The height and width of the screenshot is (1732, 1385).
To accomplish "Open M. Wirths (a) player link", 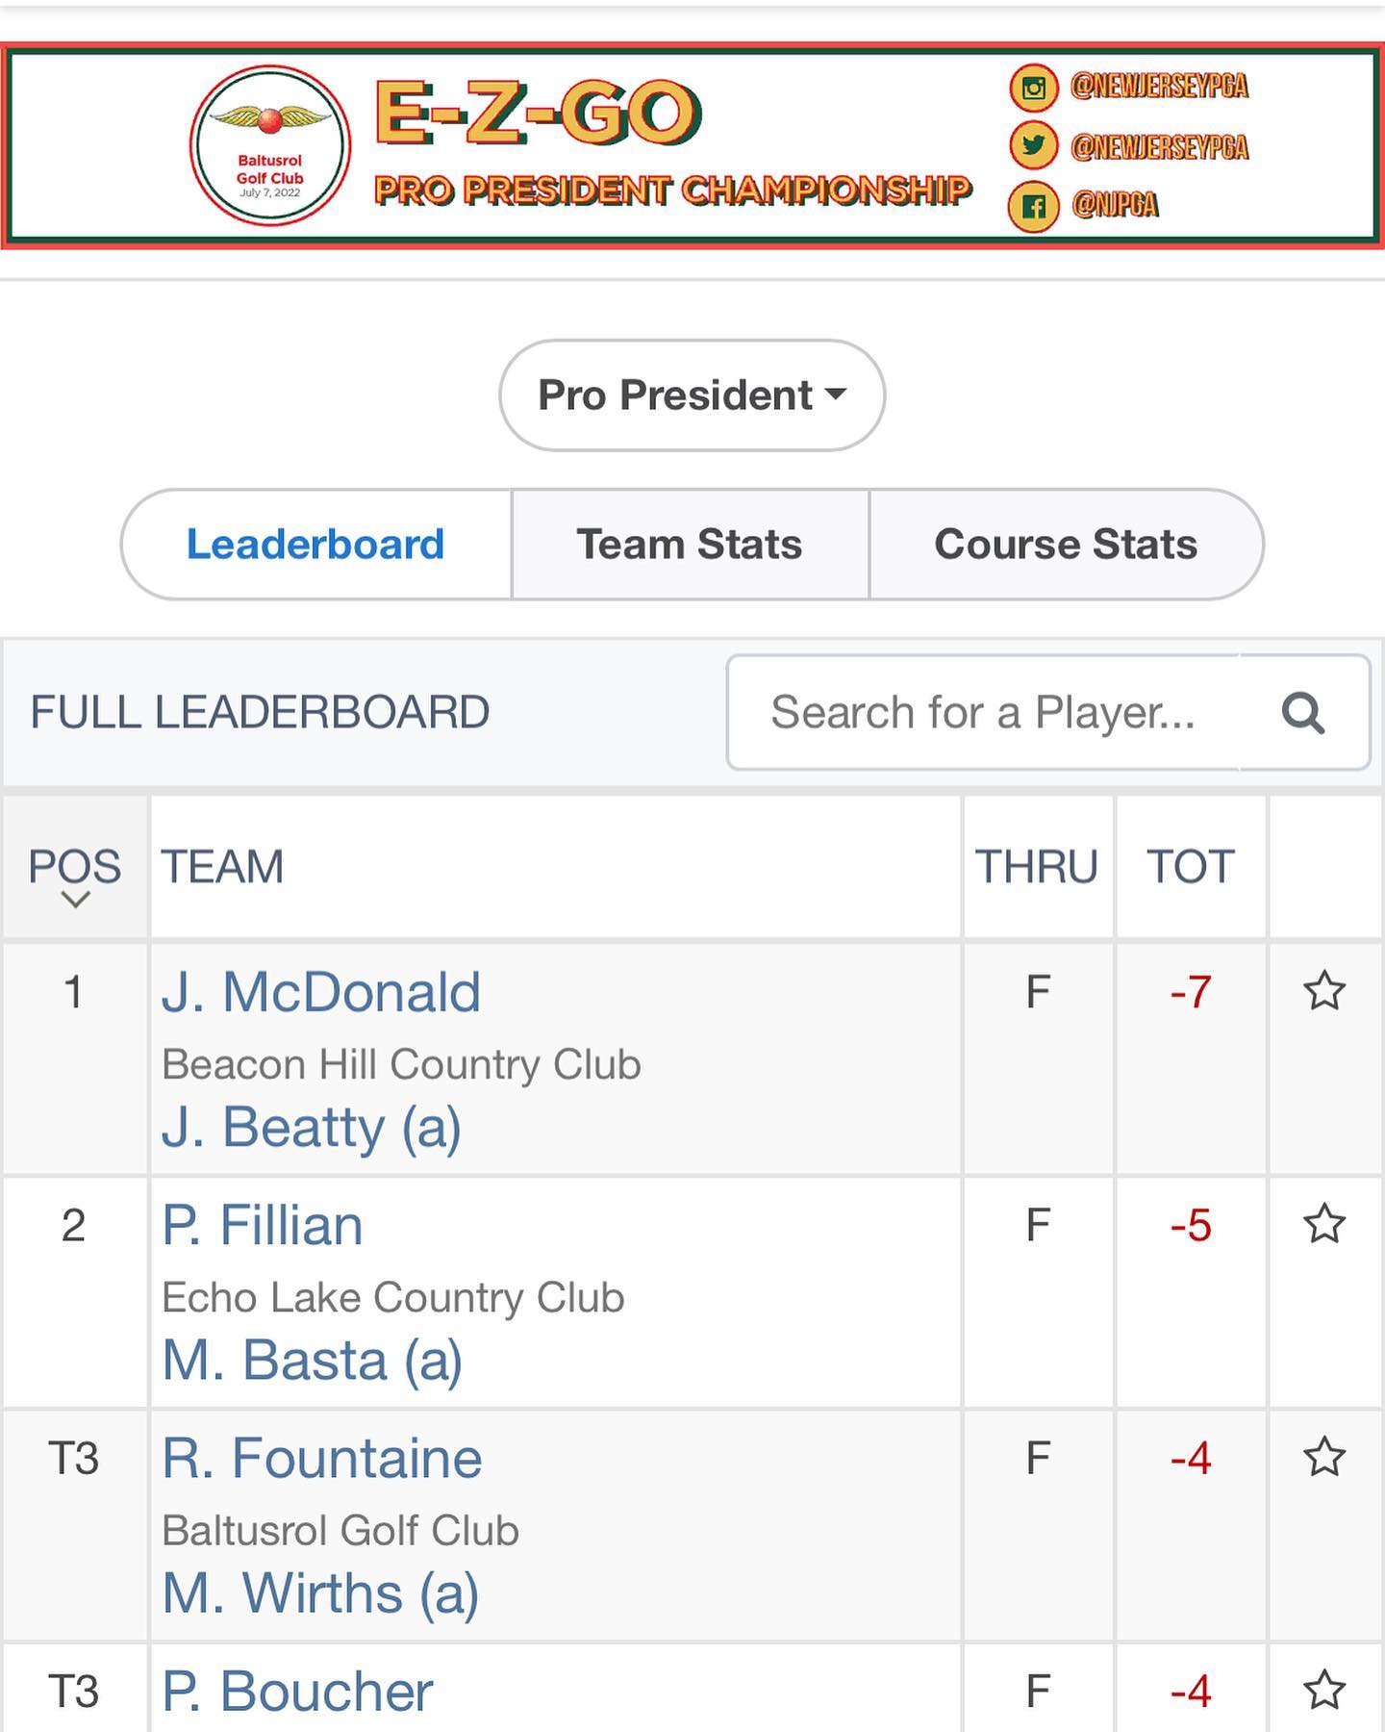I will pyautogui.click(x=320, y=1593).
